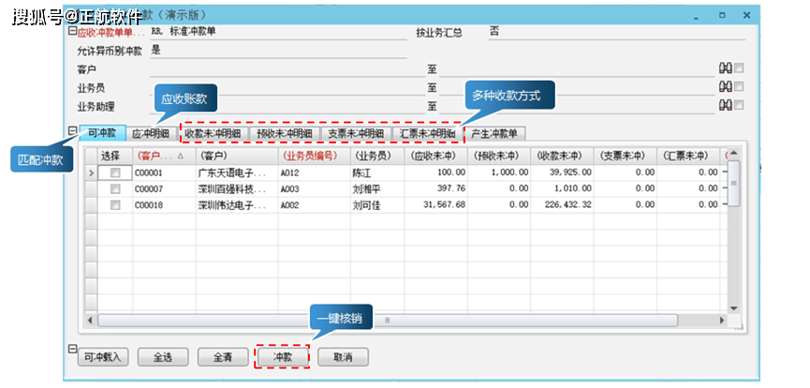This screenshot has height=388, width=810.
Task: Click grid scroll-left arrow
Action: pos(90,321)
